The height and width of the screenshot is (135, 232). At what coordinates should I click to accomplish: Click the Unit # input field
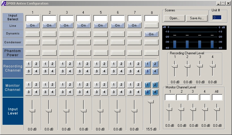[x=217, y=18]
